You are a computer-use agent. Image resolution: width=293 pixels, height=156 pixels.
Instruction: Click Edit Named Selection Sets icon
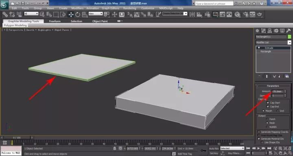coord(158,15)
